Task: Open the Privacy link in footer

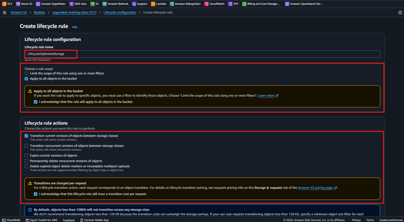Action: pyautogui.click(x=356, y=220)
